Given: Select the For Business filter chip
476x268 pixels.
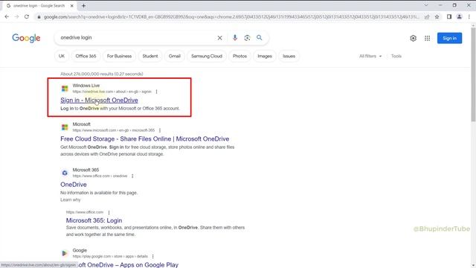Looking at the screenshot, I should click(119, 57).
